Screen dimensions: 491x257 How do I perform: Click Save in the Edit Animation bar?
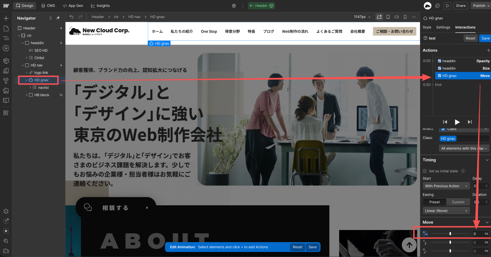pyautogui.click(x=312, y=247)
